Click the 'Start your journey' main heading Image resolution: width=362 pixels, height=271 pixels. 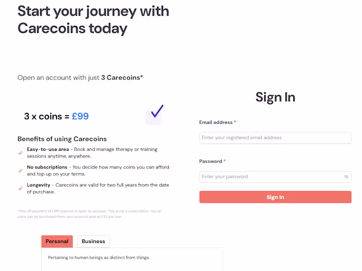tap(93, 19)
